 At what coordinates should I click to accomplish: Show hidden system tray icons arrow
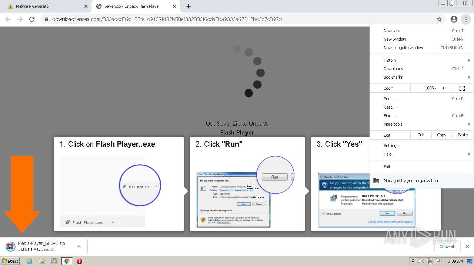(413, 261)
